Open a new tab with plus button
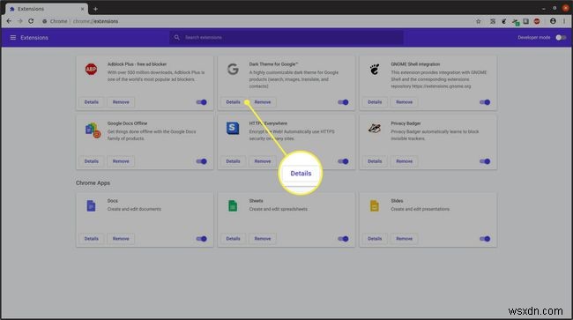 coord(95,9)
